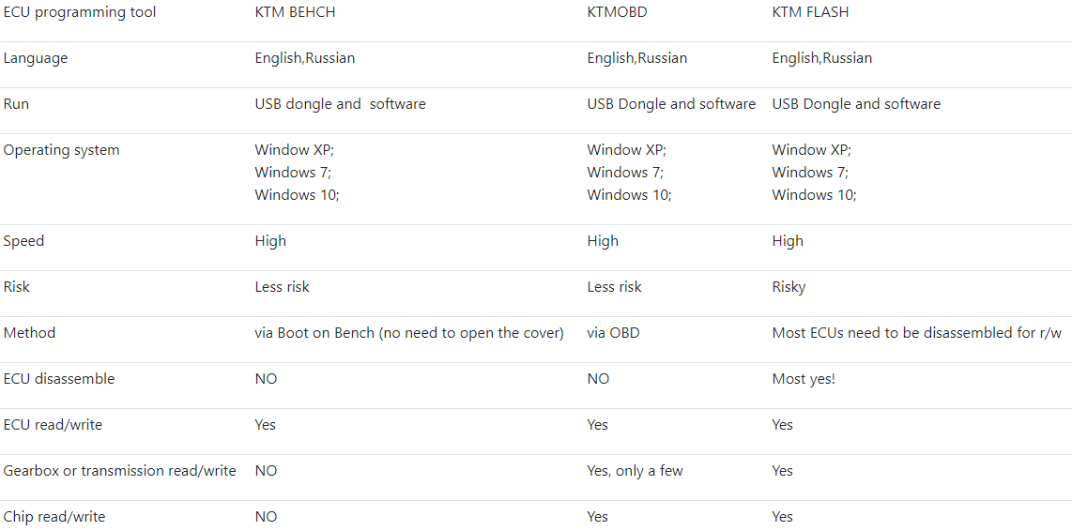Click the Chip read/write row label
Image resolution: width=1072 pixels, height=531 pixels.
54,517
